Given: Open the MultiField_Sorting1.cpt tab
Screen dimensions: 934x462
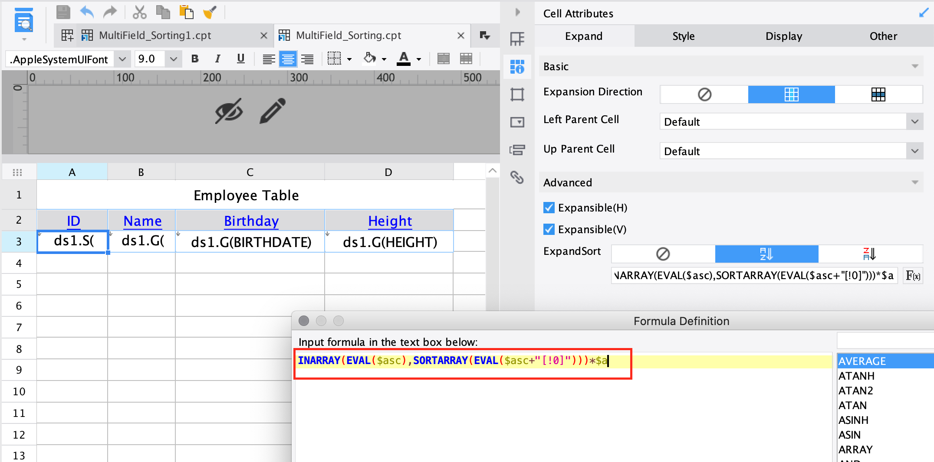Looking at the screenshot, I should tap(154, 35).
